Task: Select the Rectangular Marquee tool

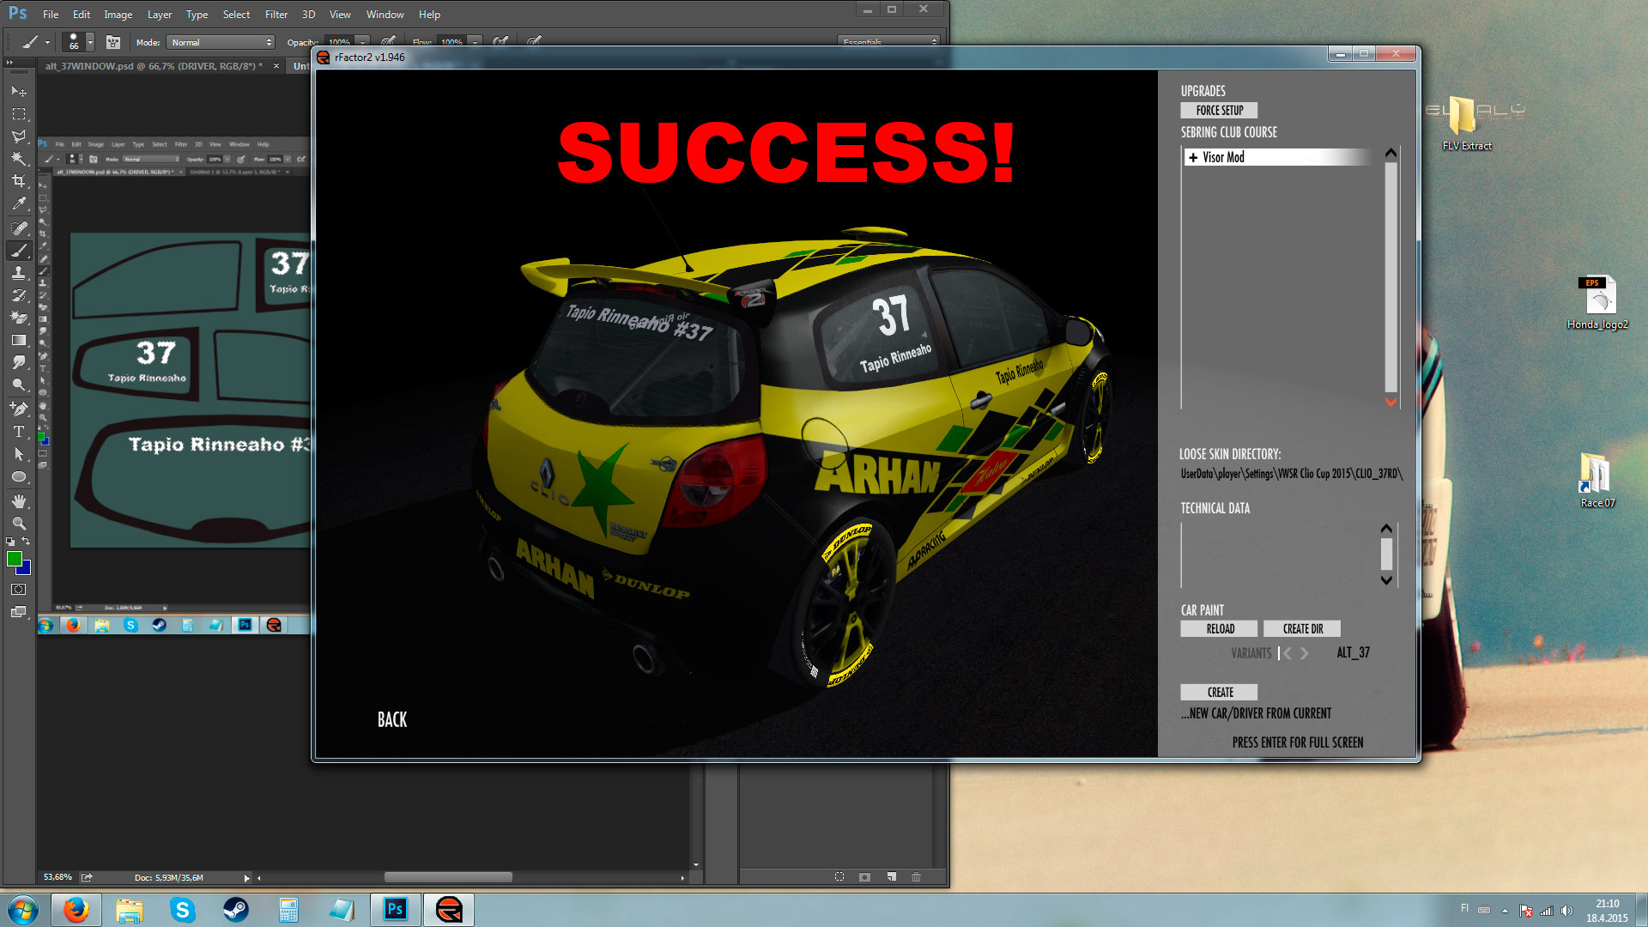Action: tap(18, 113)
